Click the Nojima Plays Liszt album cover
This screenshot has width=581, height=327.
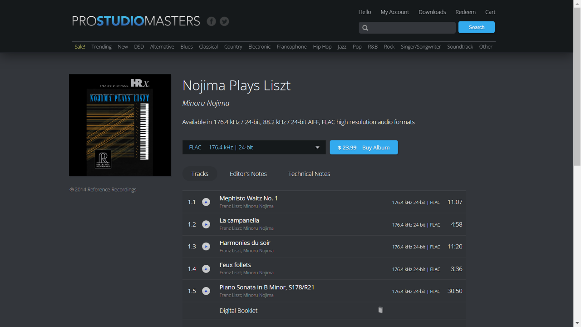(x=120, y=125)
